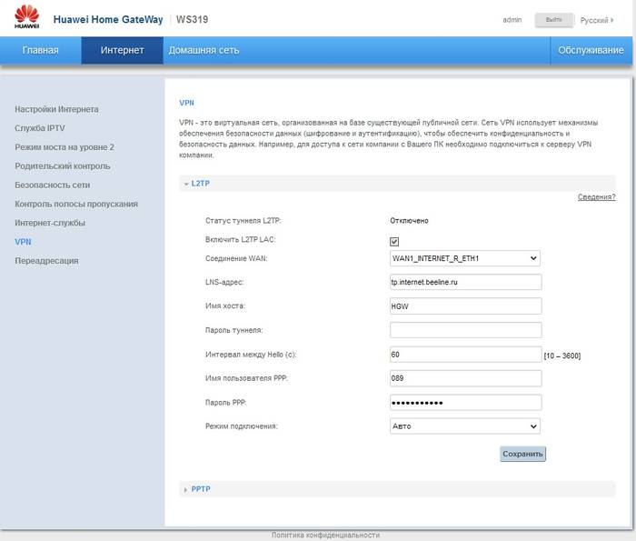Viewport: 636px width, 541px height.
Task: Open the WAN connection dropdown
Action: tap(463, 258)
